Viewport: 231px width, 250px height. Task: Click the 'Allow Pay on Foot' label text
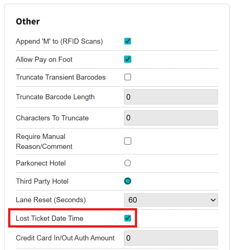pos(44,59)
